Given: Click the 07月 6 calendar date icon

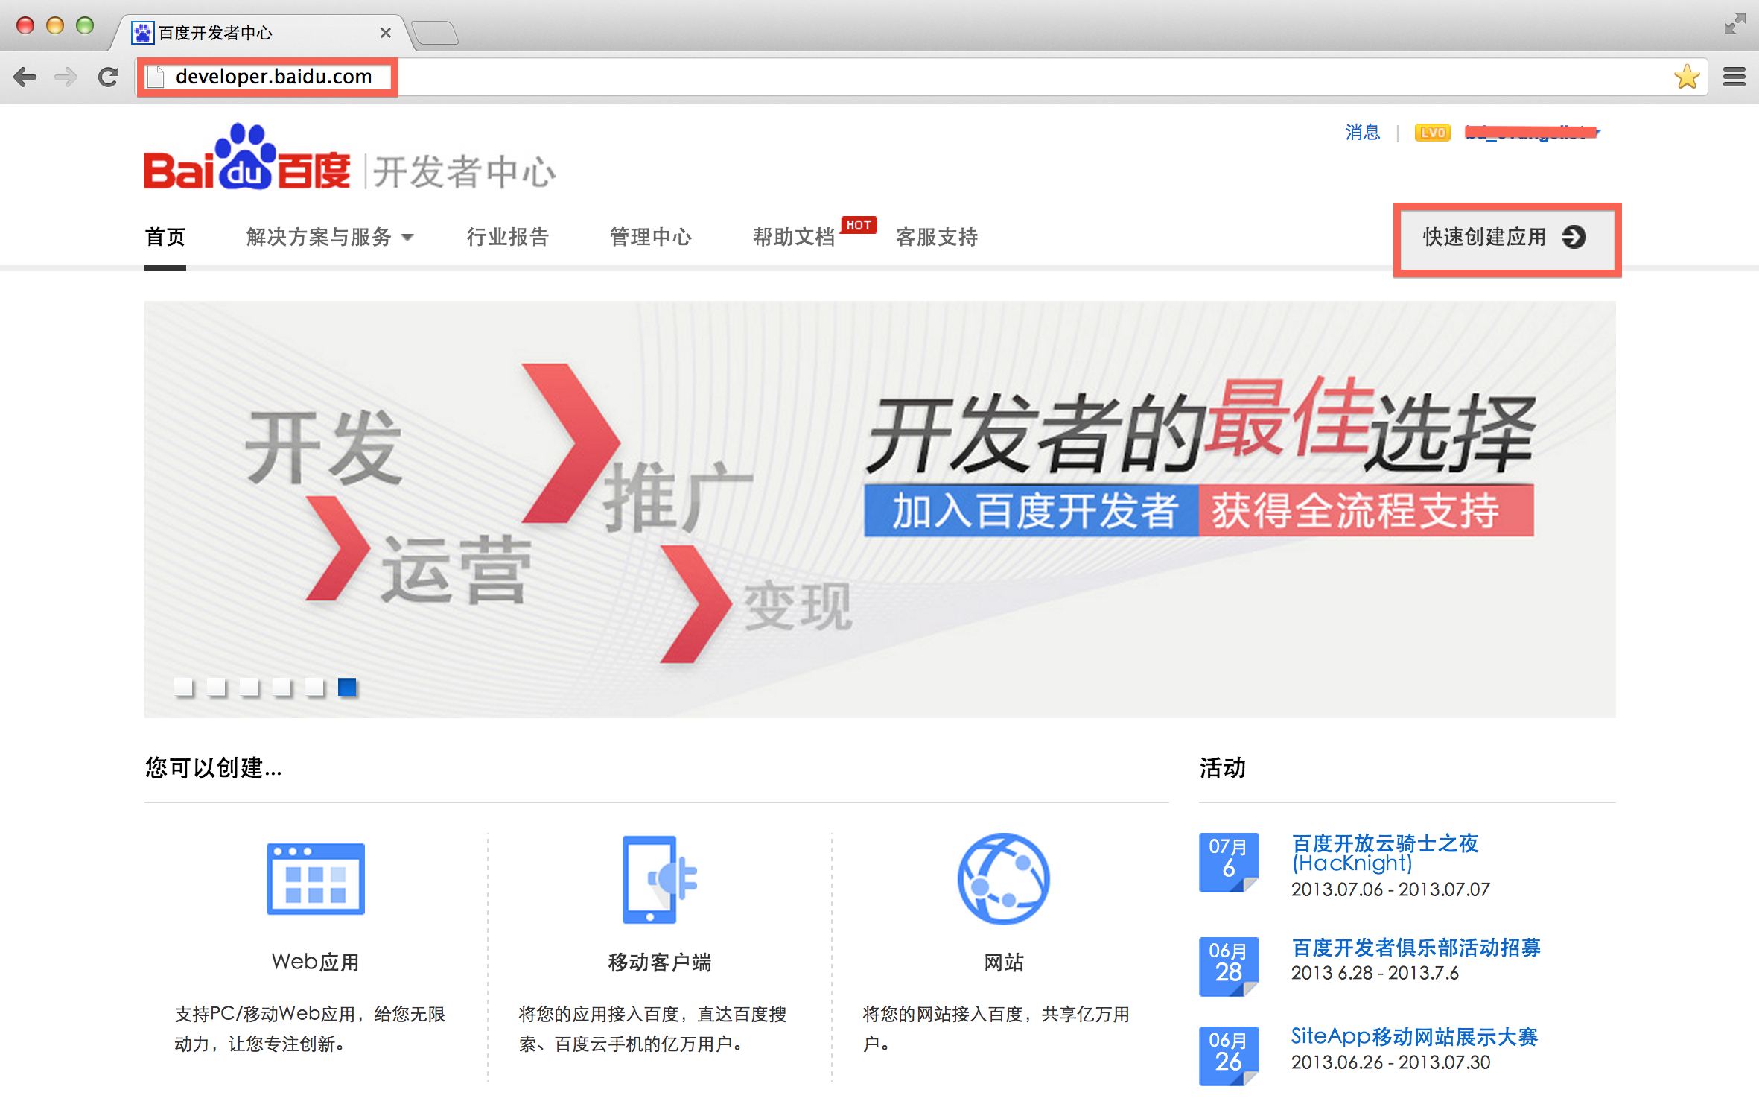Looking at the screenshot, I should click(1228, 861).
